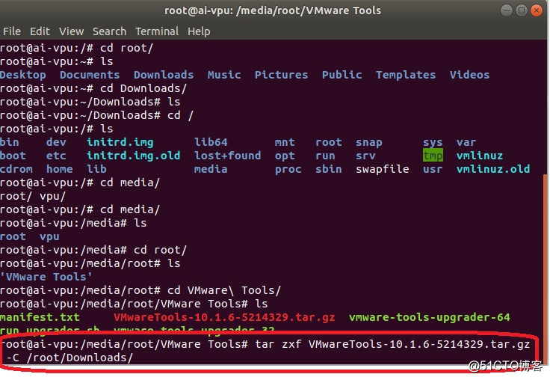Click the -C /root/Downloads/ argument

[69, 358]
